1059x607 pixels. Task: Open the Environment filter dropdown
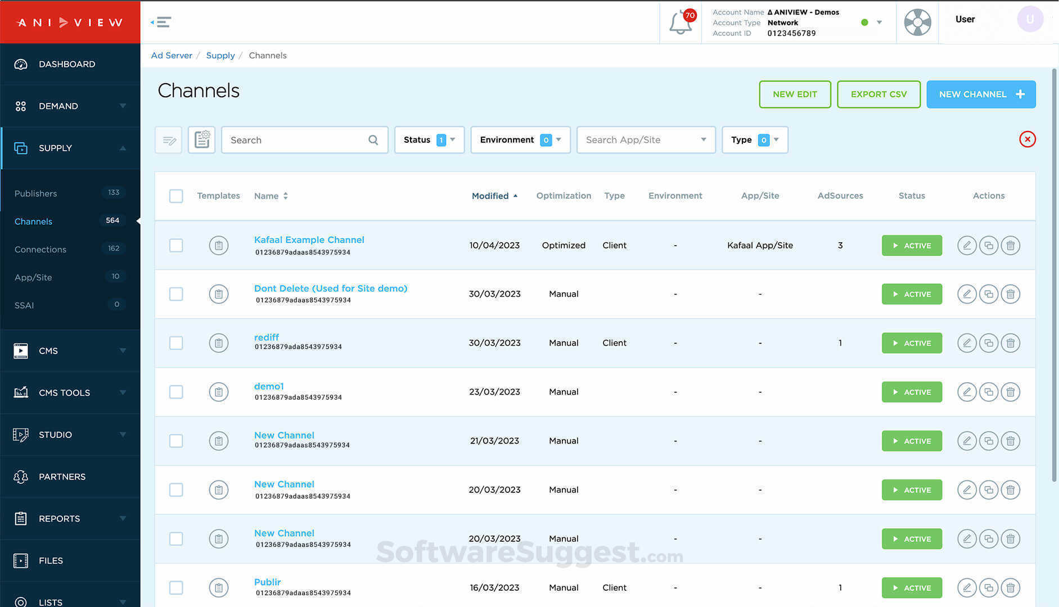pyautogui.click(x=520, y=140)
